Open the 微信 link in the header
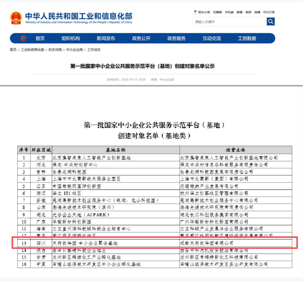The width and height of the screenshot is (303, 282). 248,12
